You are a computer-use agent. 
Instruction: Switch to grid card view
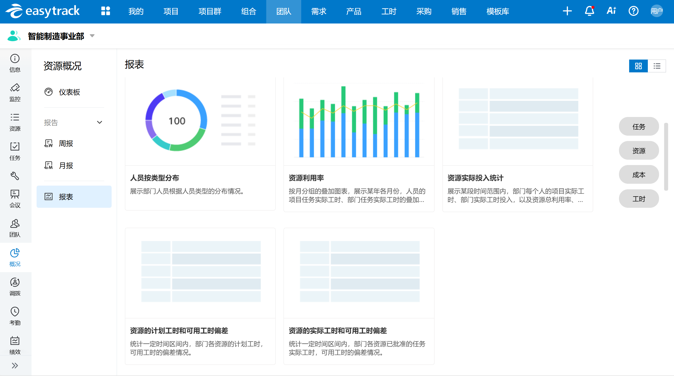(638, 66)
